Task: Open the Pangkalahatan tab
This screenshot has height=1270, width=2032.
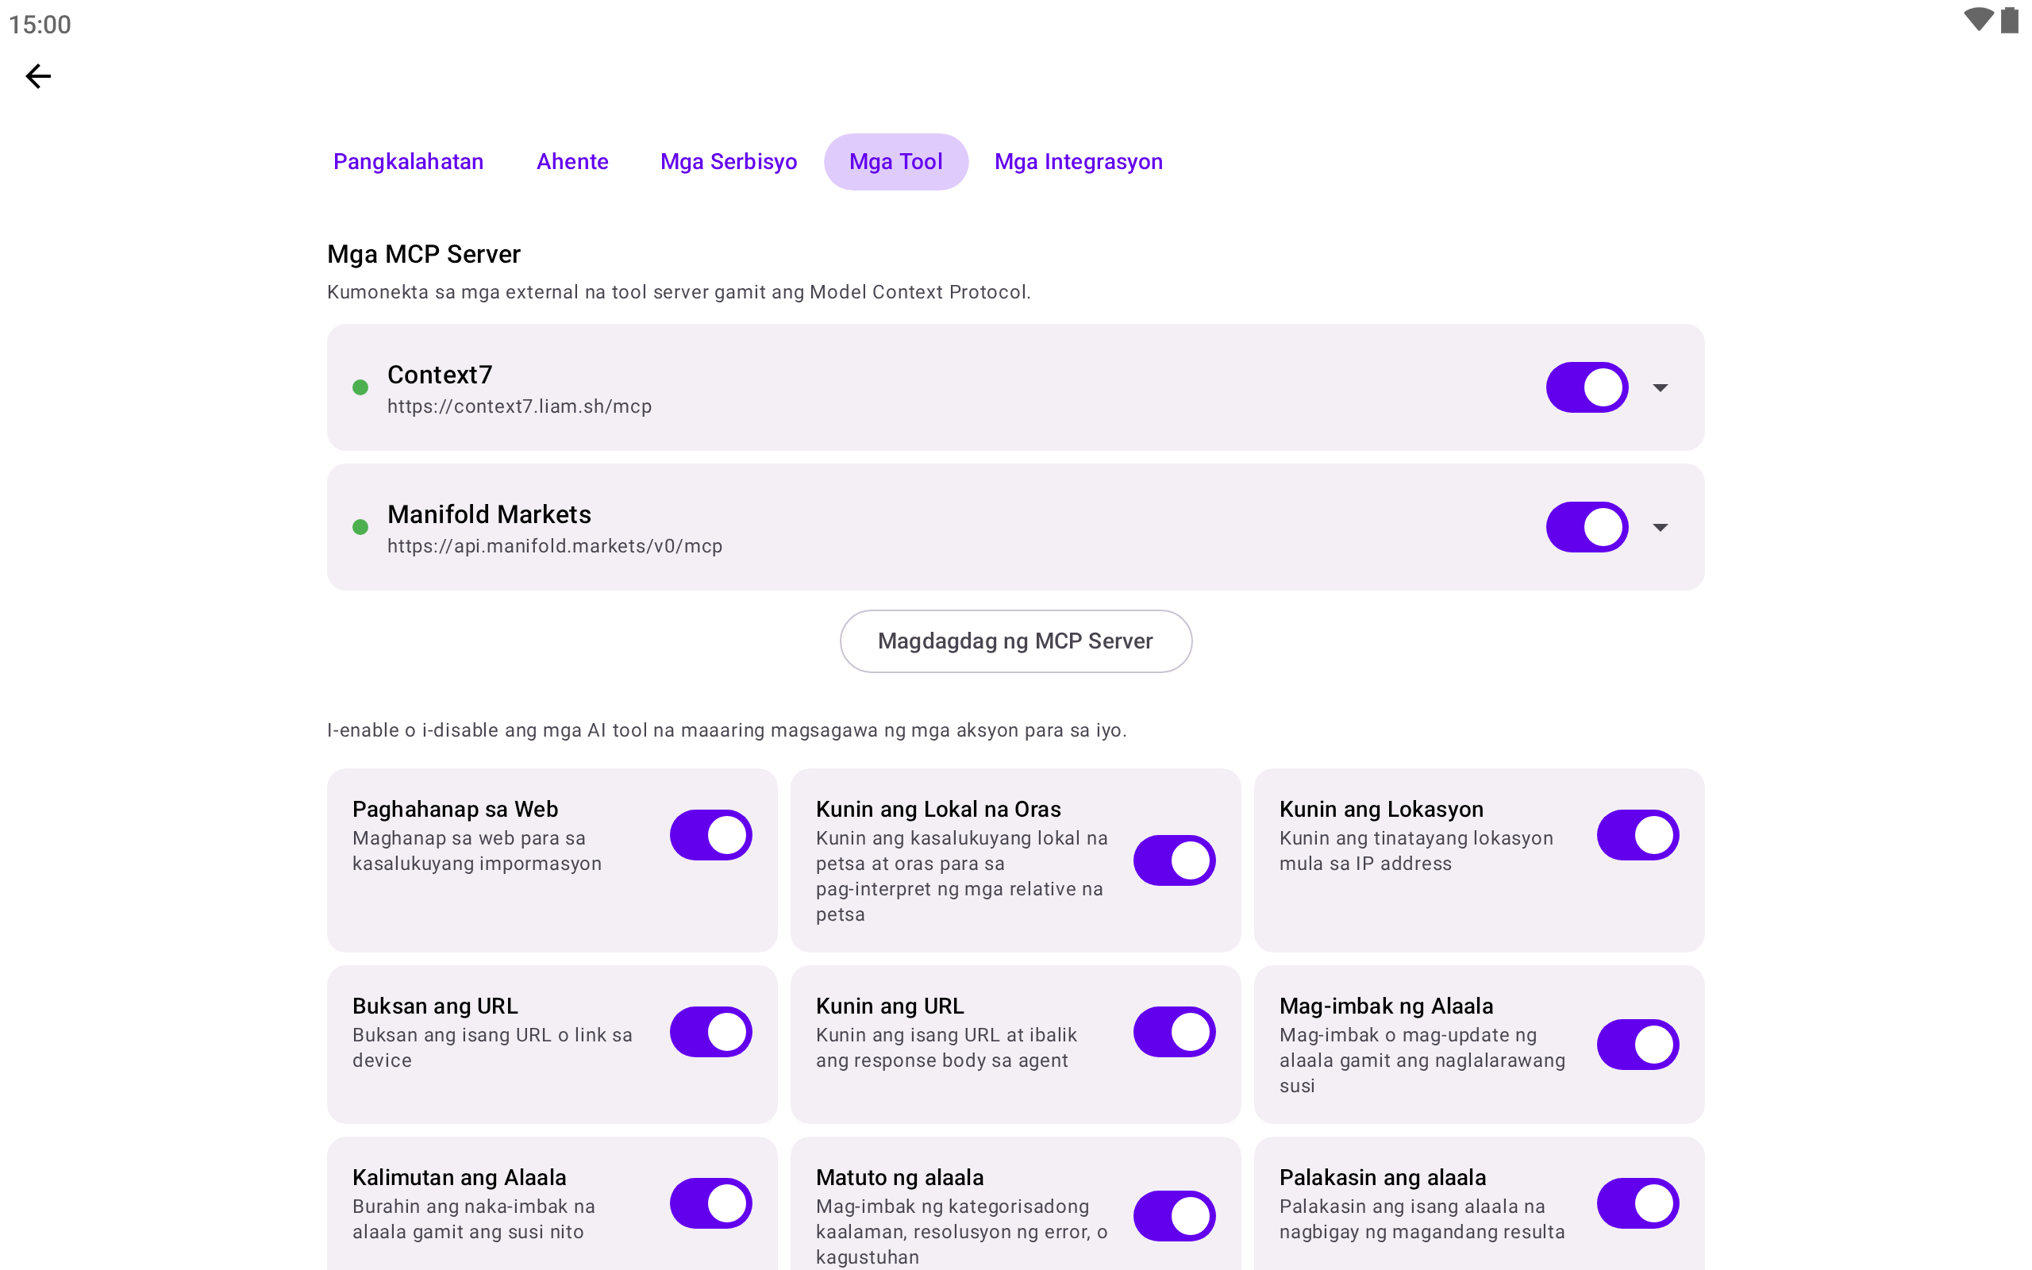Action: (x=408, y=161)
